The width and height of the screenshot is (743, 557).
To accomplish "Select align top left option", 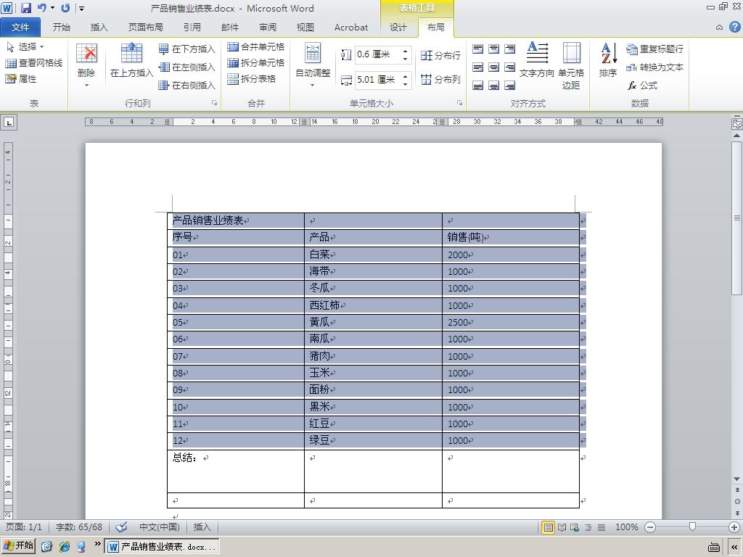I will click(478, 49).
